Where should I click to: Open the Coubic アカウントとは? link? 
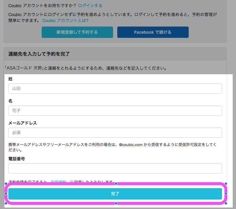click(x=65, y=21)
